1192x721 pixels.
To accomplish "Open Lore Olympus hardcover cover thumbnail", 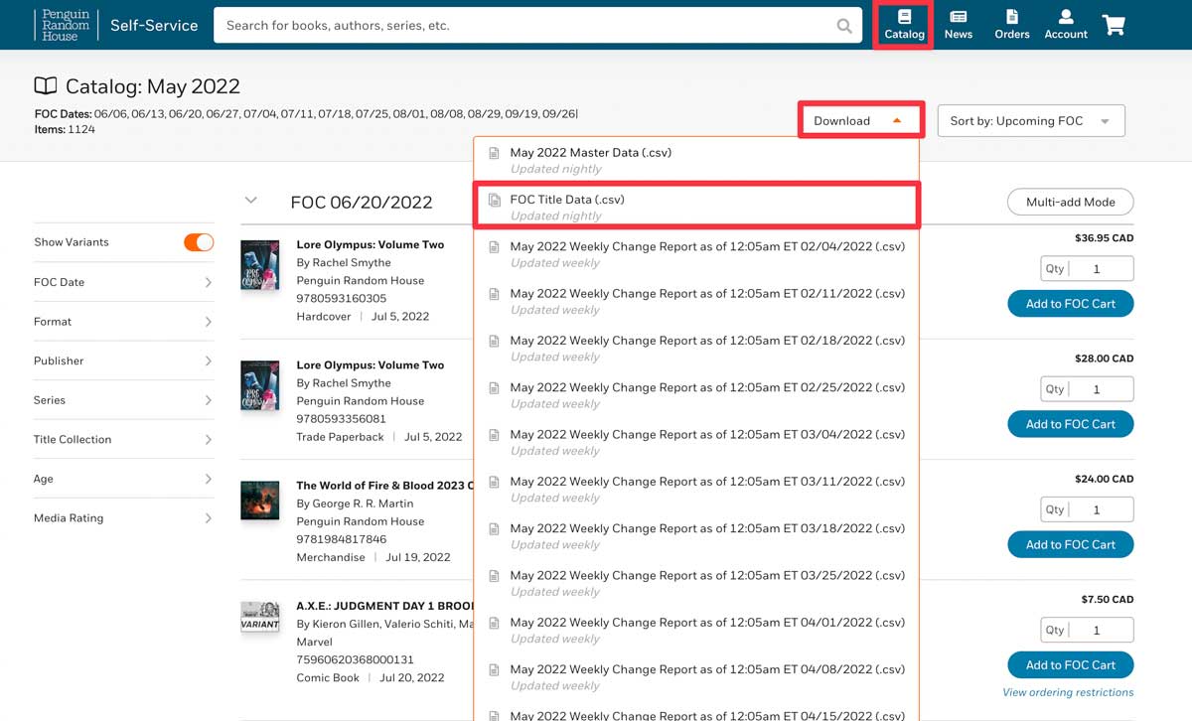I will (260, 264).
